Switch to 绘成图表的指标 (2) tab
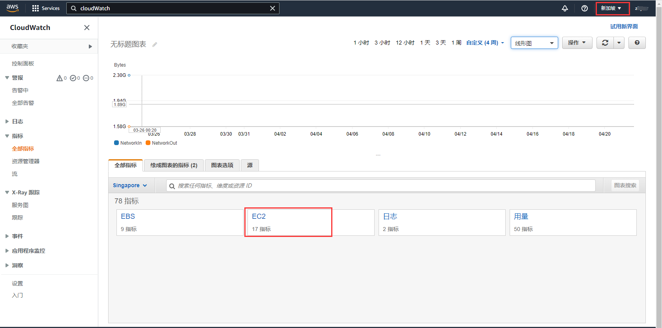This screenshot has width=662, height=328. point(174,165)
